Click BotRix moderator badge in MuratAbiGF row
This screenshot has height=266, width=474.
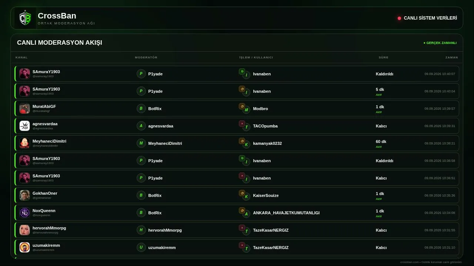click(x=141, y=109)
